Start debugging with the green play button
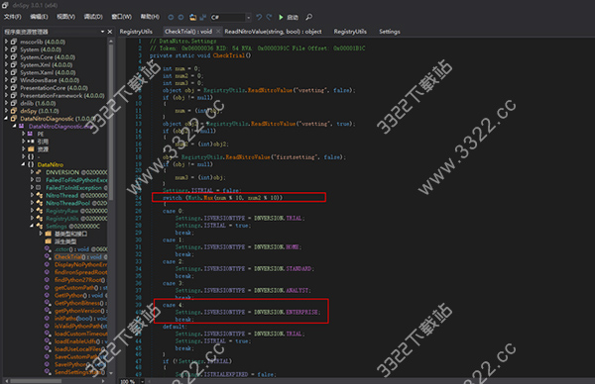 281,17
